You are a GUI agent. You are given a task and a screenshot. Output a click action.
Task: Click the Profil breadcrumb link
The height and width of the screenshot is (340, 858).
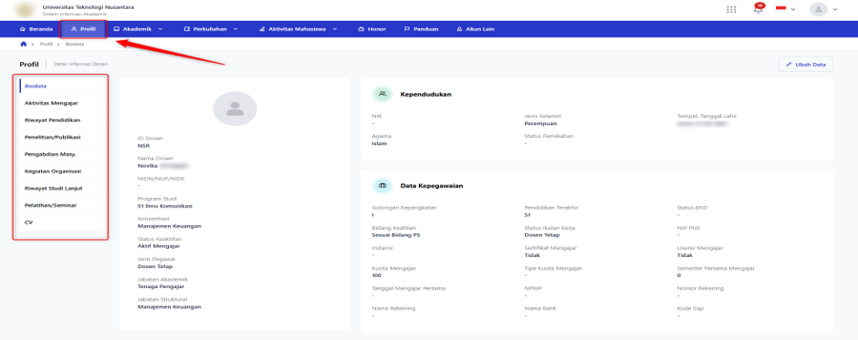click(x=46, y=44)
